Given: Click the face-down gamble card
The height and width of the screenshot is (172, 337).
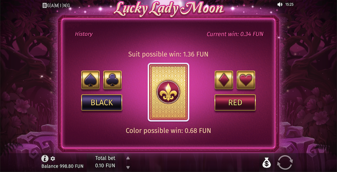Looking at the screenshot, I should click(168, 92).
